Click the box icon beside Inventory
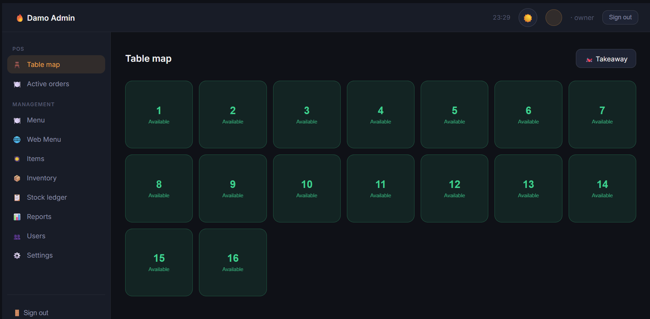650x319 pixels. tap(17, 178)
